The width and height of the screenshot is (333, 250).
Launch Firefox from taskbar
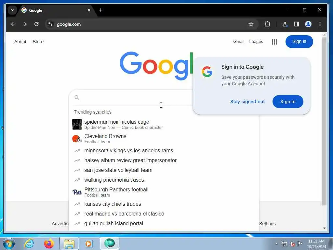point(49,243)
